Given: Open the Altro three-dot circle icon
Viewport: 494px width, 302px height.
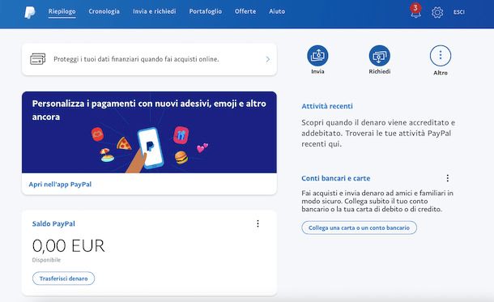Looking at the screenshot, I should coord(441,55).
